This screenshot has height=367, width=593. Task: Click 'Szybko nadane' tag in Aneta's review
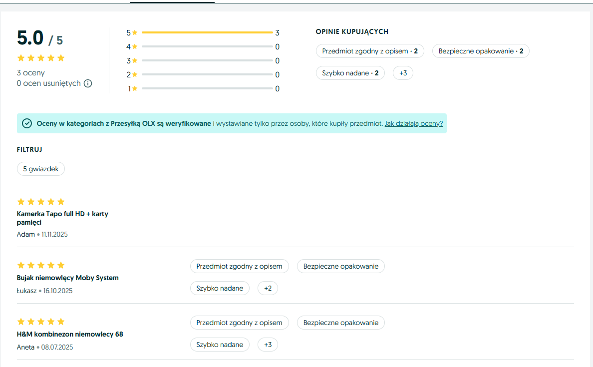(220, 345)
